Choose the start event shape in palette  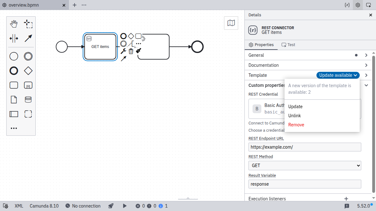click(14, 56)
